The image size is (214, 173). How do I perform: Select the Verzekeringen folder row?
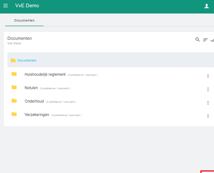(37, 115)
